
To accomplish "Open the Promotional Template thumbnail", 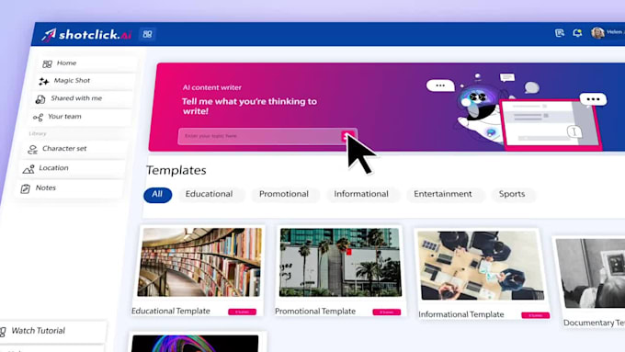I will [340, 262].
